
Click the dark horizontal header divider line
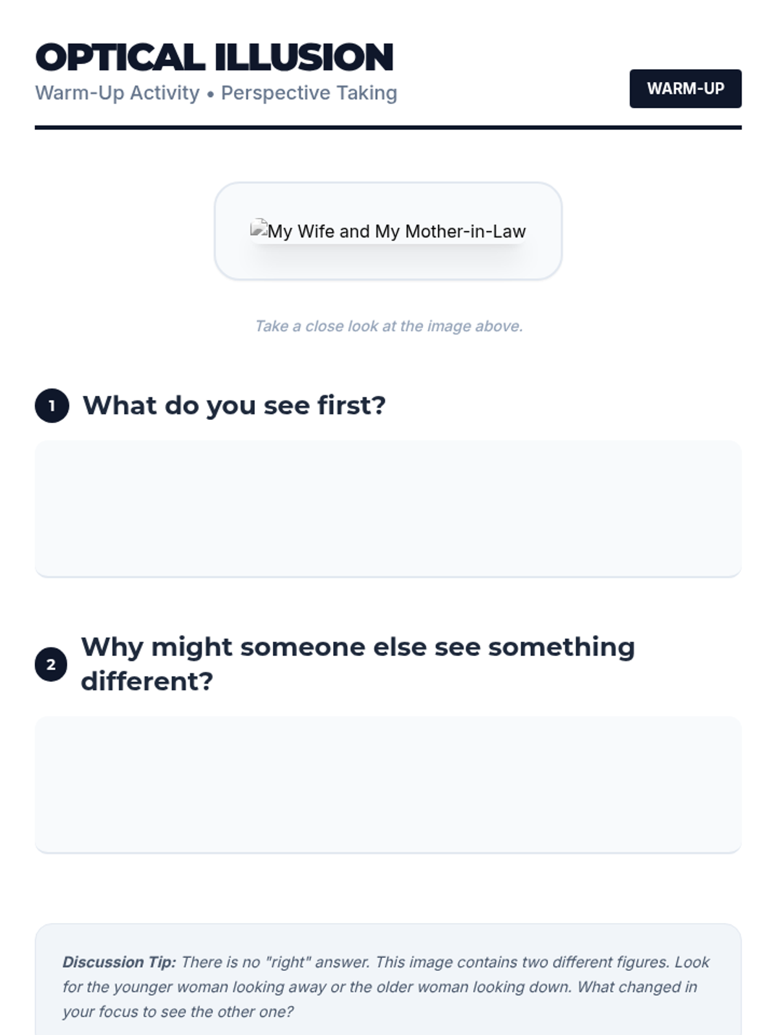click(388, 127)
